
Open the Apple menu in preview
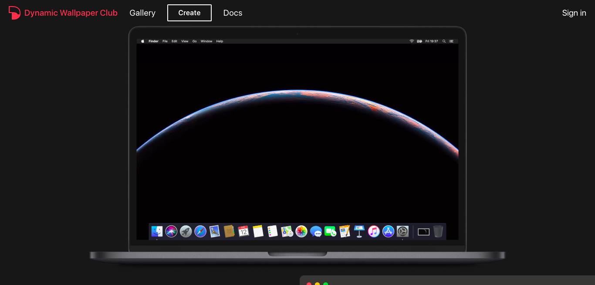pos(142,41)
